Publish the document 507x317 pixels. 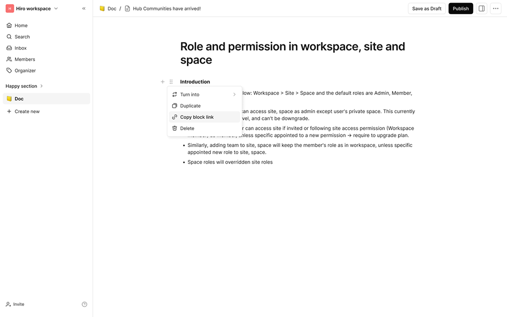tap(460, 9)
